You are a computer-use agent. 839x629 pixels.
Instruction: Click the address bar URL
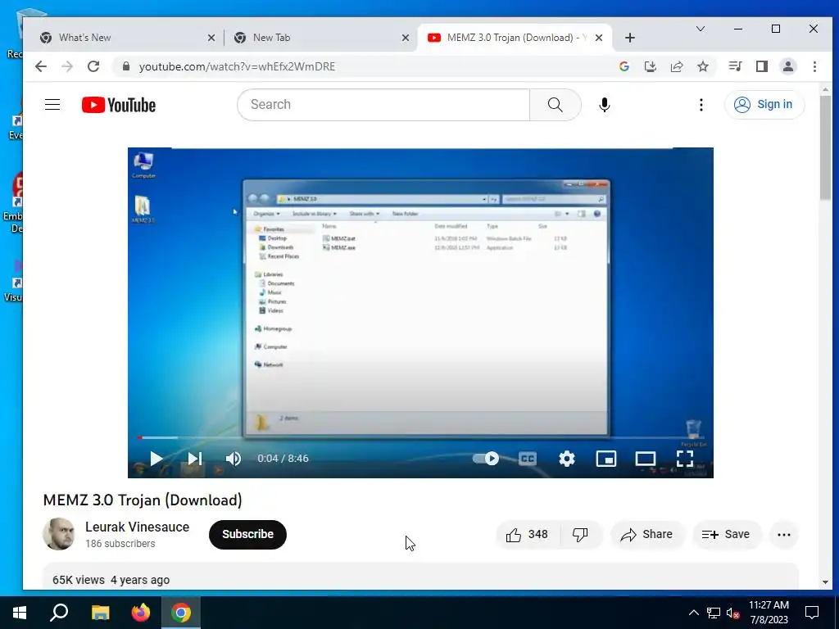pyautogui.click(x=237, y=66)
